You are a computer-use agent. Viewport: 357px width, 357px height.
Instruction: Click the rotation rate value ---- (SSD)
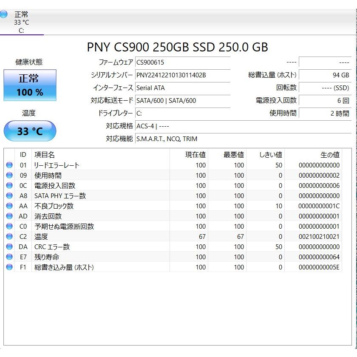[x=325, y=88]
